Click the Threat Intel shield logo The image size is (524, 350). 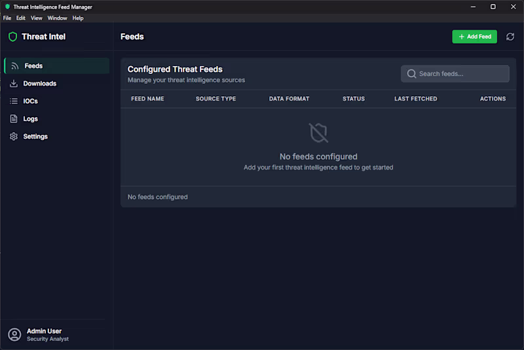[x=12, y=37]
